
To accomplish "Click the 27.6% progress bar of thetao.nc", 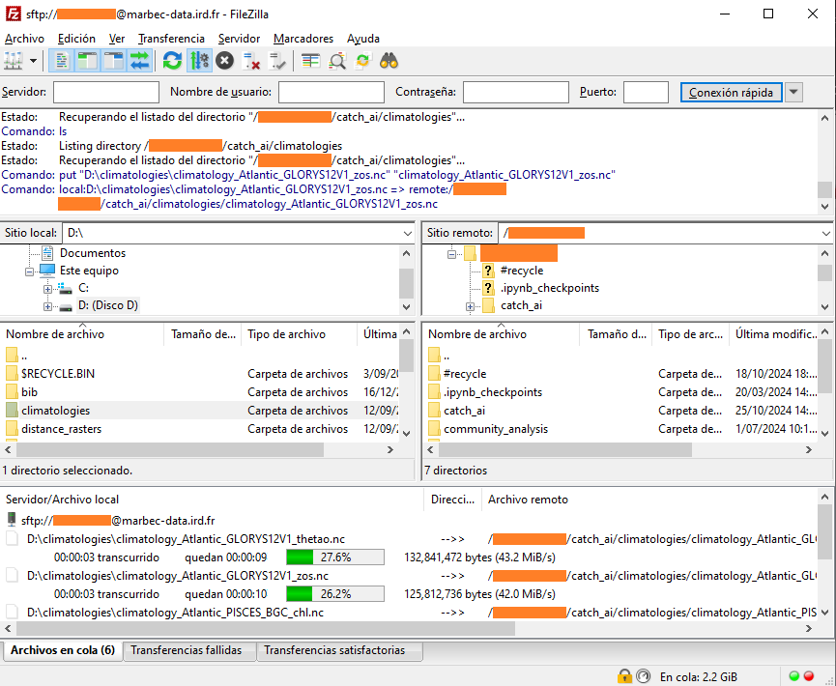I will pyautogui.click(x=334, y=557).
